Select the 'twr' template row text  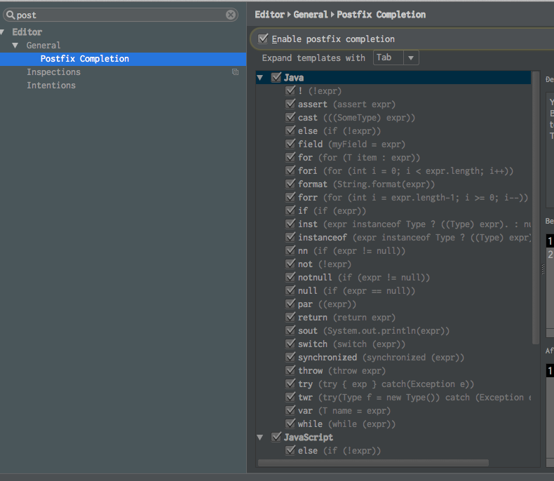(x=414, y=398)
